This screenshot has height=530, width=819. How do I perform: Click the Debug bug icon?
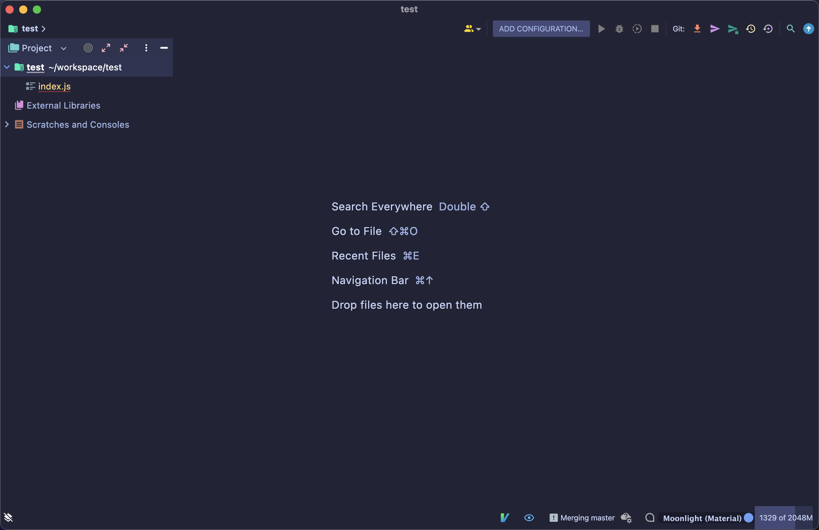click(619, 29)
